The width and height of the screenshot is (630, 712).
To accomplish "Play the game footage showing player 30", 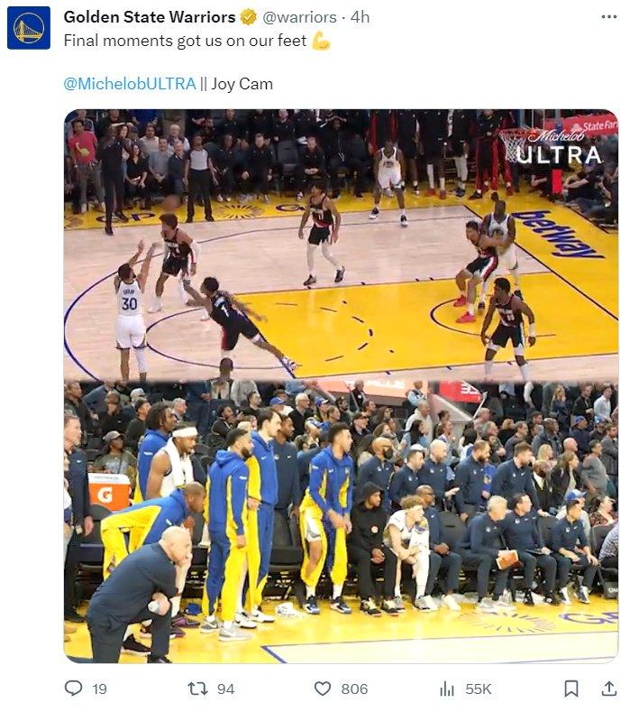I will coord(341,245).
